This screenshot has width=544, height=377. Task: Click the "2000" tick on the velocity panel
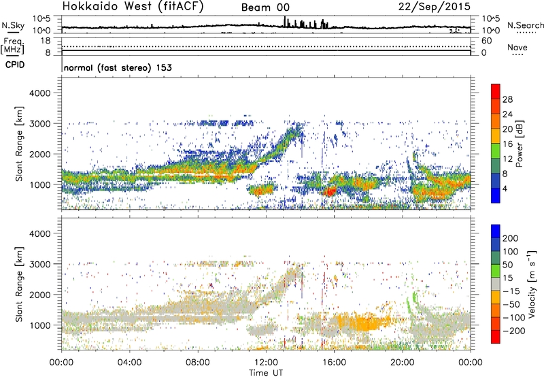click(40, 295)
